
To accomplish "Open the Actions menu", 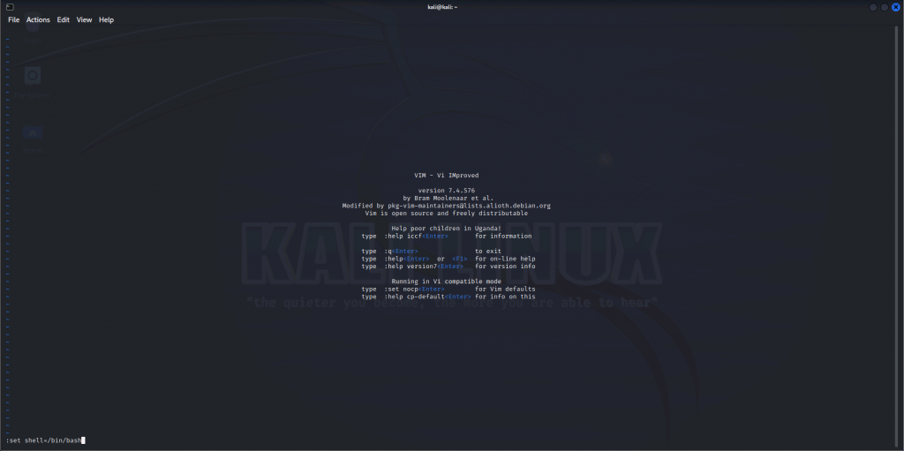I will tap(38, 19).
